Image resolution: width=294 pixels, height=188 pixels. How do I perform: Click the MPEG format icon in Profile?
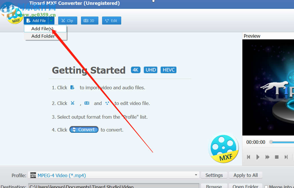coord(33,175)
